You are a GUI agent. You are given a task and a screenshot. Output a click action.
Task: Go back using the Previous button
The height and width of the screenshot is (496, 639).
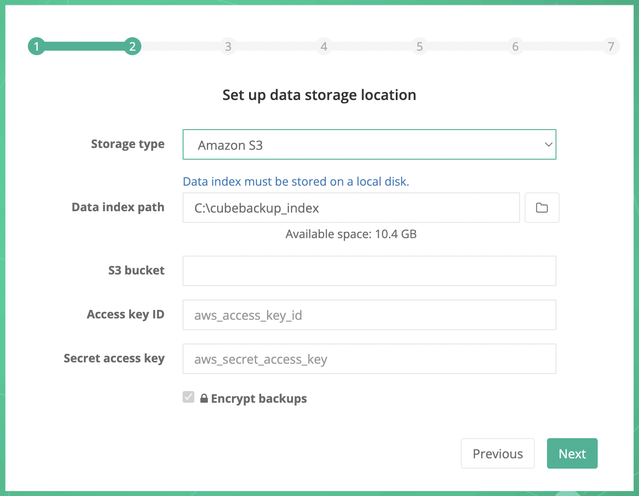coord(498,453)
